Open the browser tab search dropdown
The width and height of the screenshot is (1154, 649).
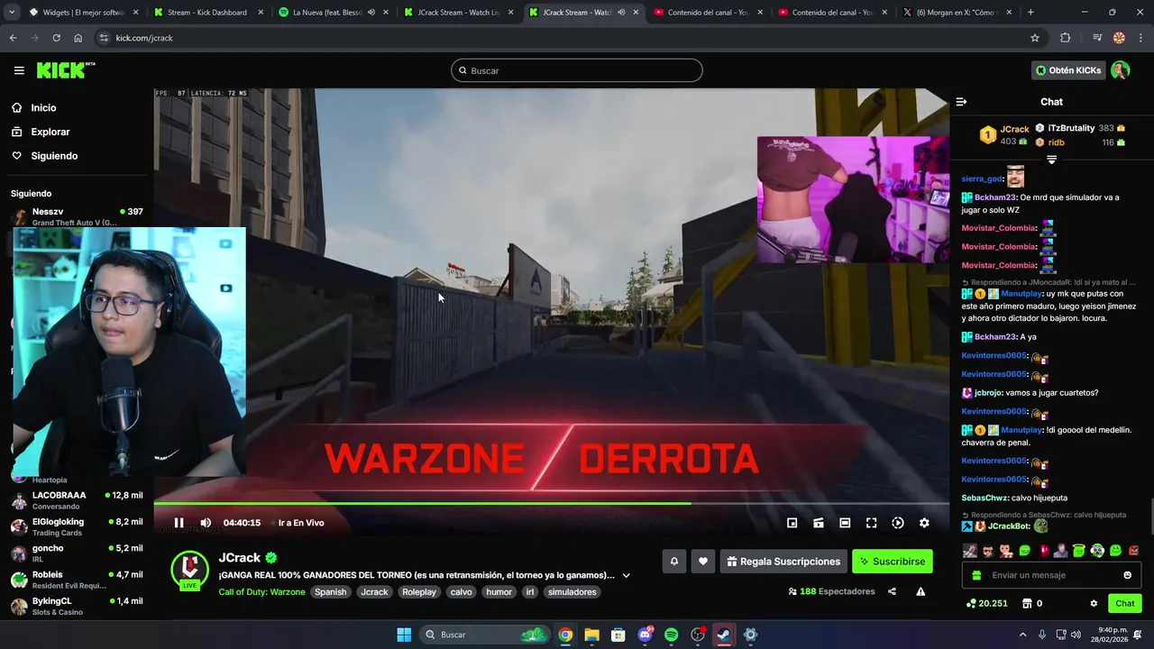coord(12,13)
